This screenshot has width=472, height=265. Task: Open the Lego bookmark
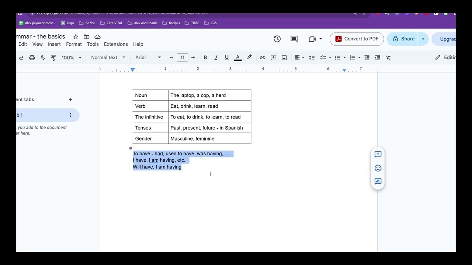[67, 23]
